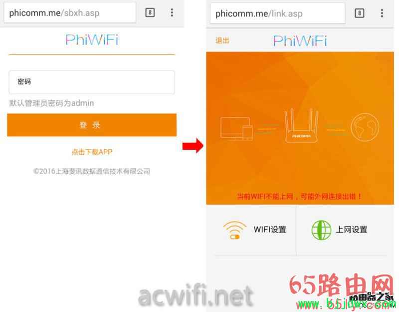This screenshot has width=399, height=312.
Task: Click the router illustration icon
Action: pos(302,125)
